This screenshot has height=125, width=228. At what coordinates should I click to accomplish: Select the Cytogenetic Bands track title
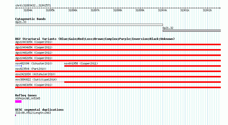[30, 19]
